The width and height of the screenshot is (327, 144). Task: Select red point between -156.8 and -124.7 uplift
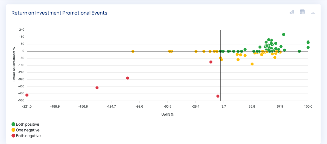pyautogui.click(x=97, y=88)
